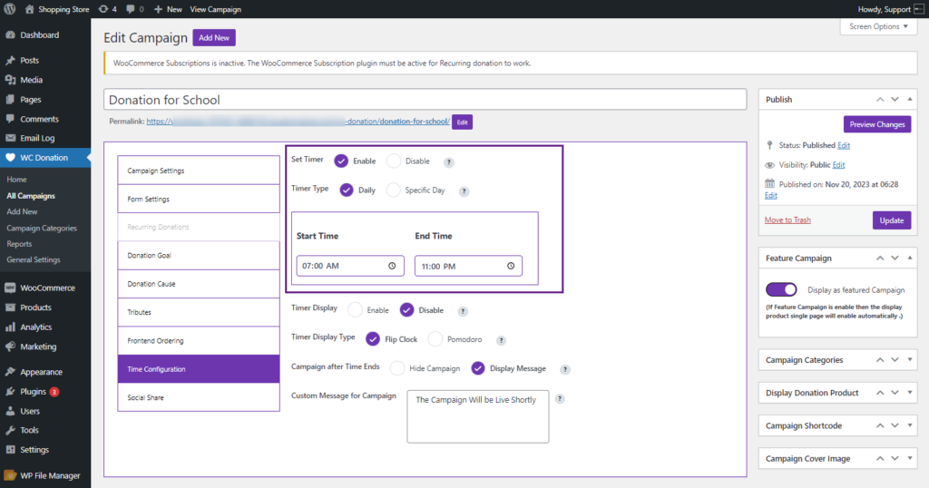This screenshot has height=488, width=929.
Task: Click the comments bubble icon in admin bar
Action: [x=131, y=9]
